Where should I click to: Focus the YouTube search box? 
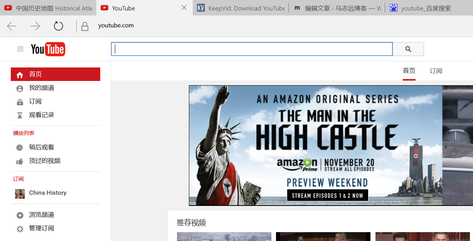[252, 49]
